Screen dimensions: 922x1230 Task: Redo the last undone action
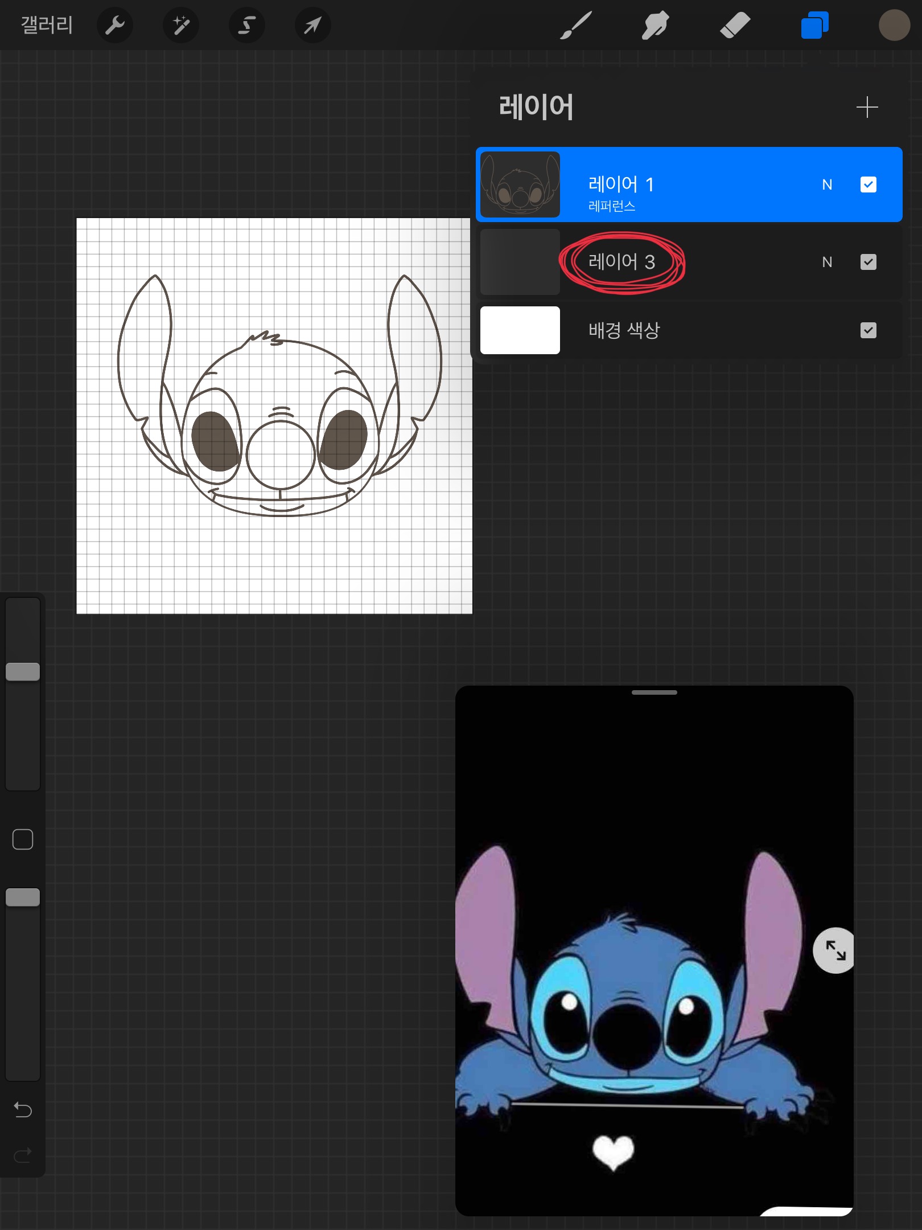23,1155
